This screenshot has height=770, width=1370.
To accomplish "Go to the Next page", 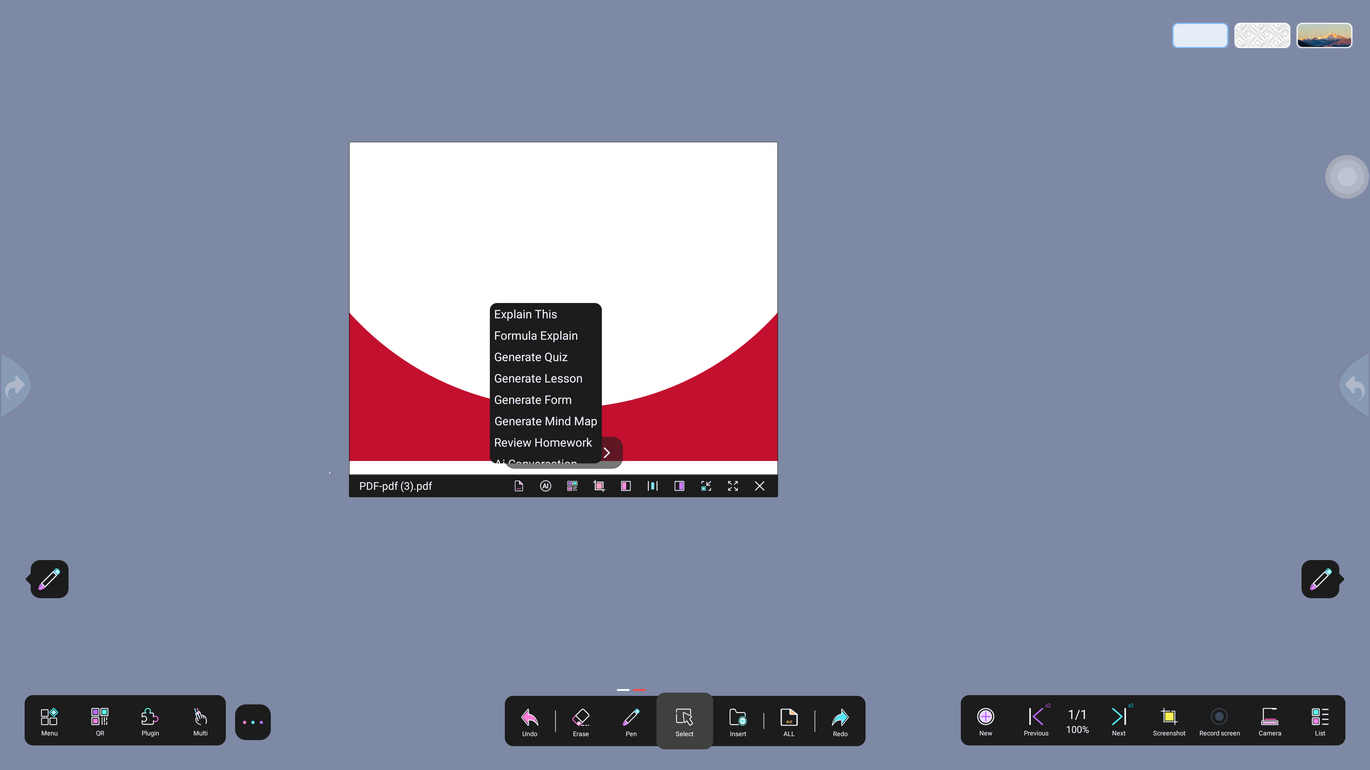I will click(1118, 721).
